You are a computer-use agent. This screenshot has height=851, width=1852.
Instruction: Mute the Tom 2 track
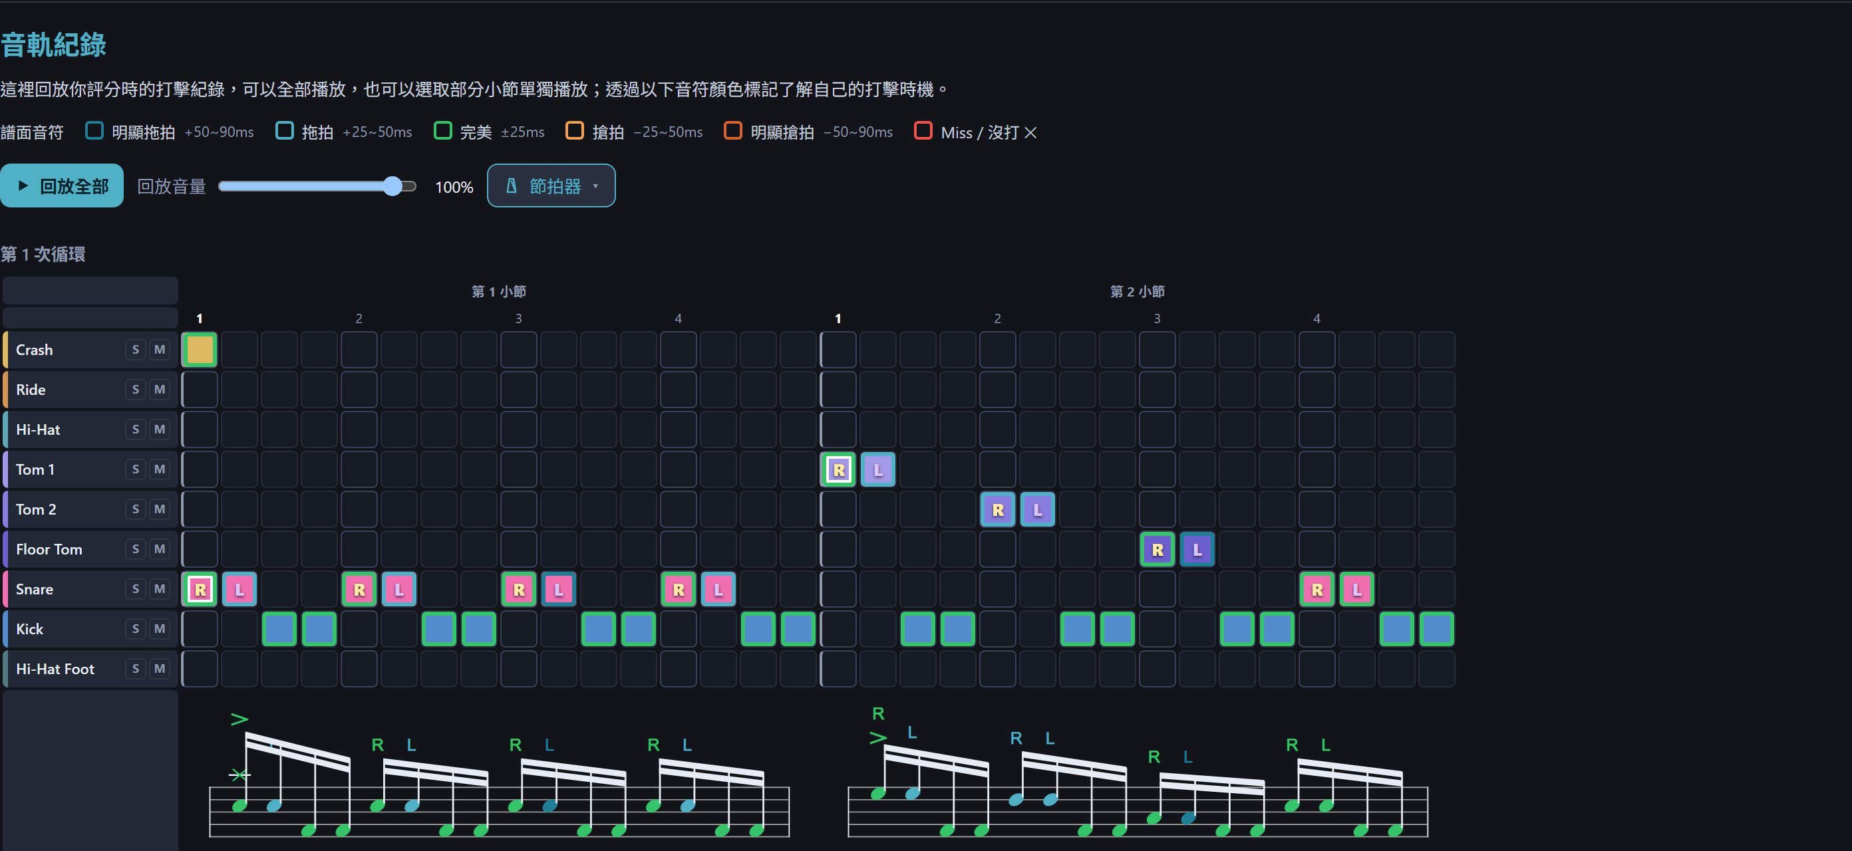pyautogui.click(x=160, y=509)
